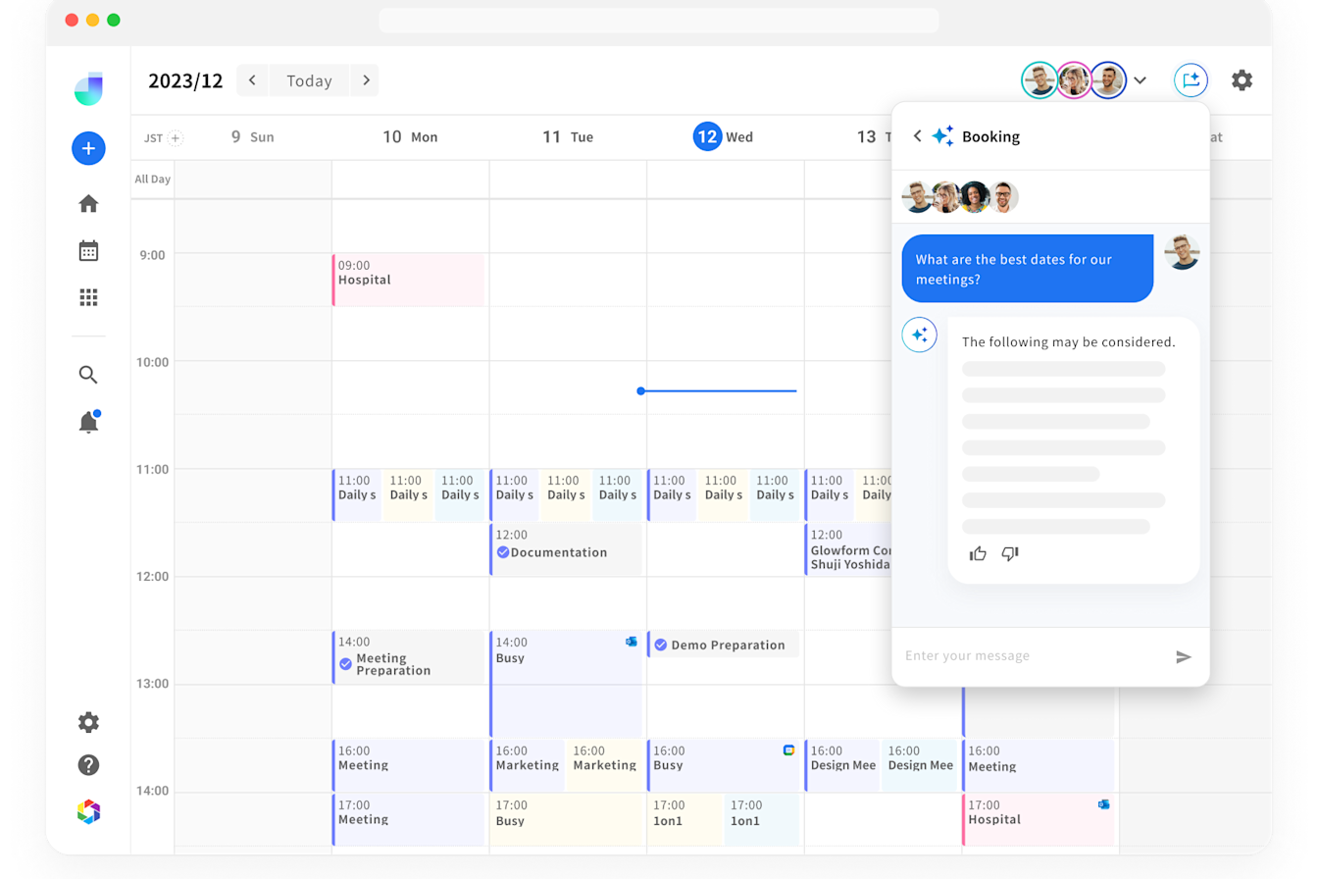The width and height of the screenshot is (1318, 879).
Task: Select the 12 Wed current day header
Action: 724,137
